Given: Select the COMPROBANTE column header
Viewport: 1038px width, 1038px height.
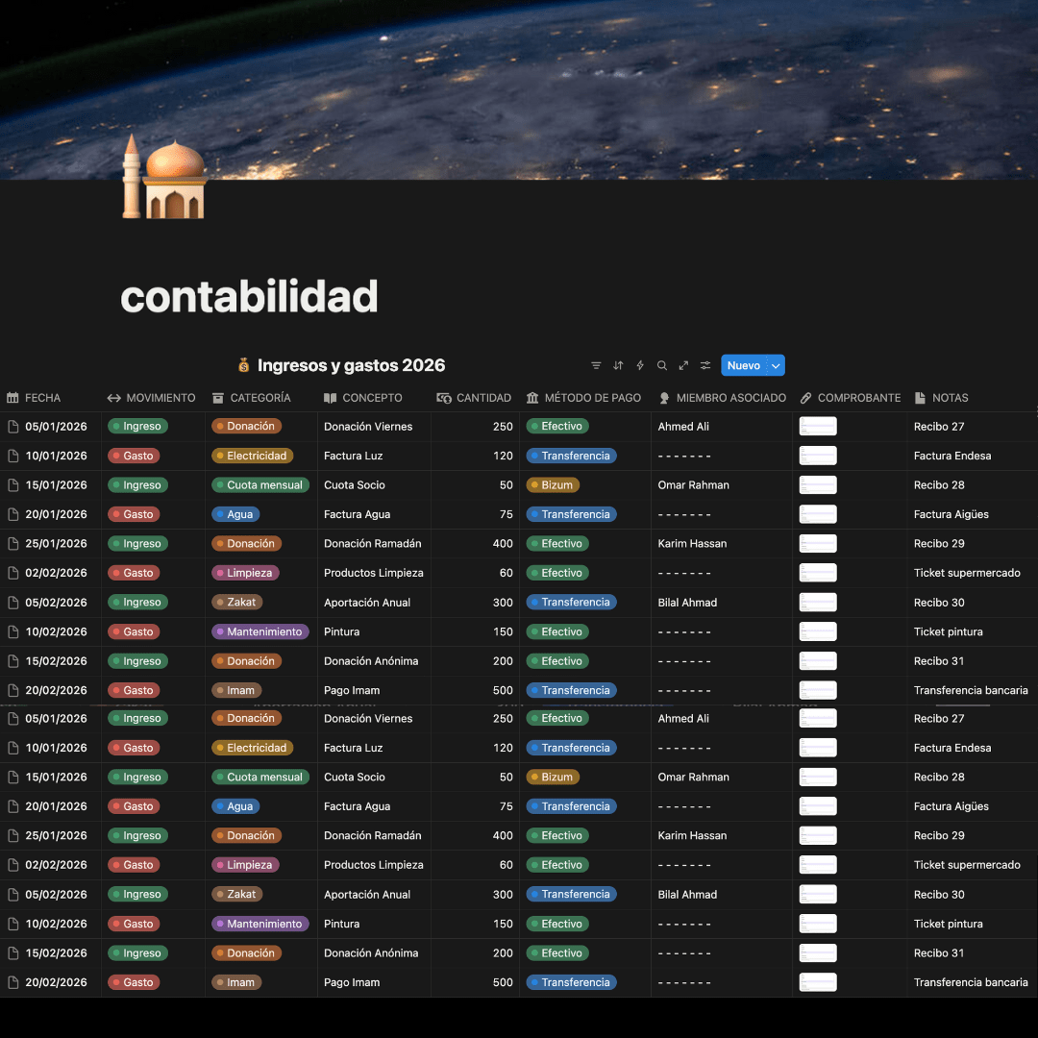Looking at the screenshot, I should [851, 398].
